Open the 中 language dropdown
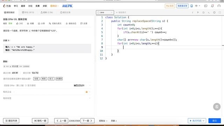The image size is (224, 126). click(x=197, y=6)
